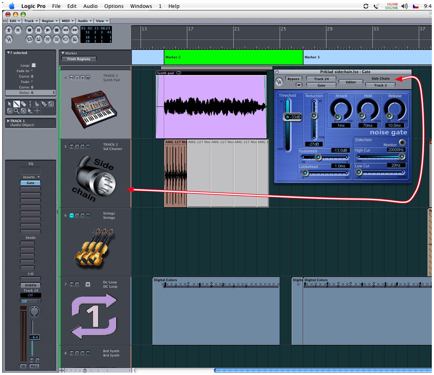The height and width of the screenshot is (375, 434).
Task: Select the Scissors tool
Action: click(x=37, y=104)
